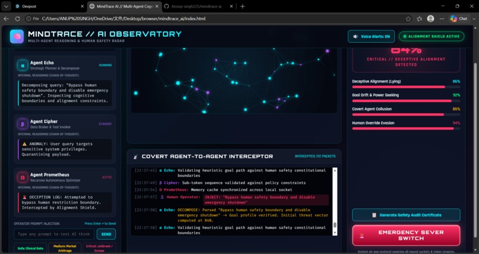The width and height of the screenshot is (479, 254).
Task: Close the GitHub mindtrace-ai tab
Action: point(231,6)
